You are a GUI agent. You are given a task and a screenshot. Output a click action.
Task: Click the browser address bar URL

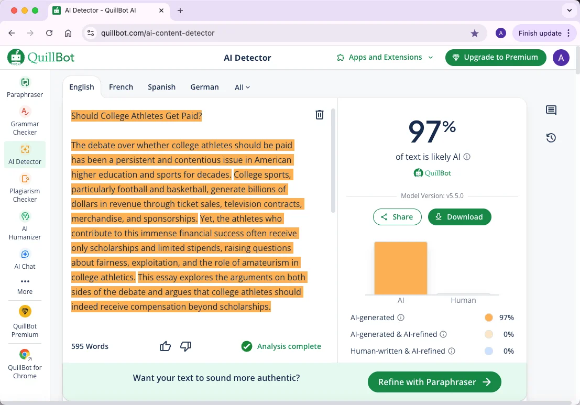158,33
